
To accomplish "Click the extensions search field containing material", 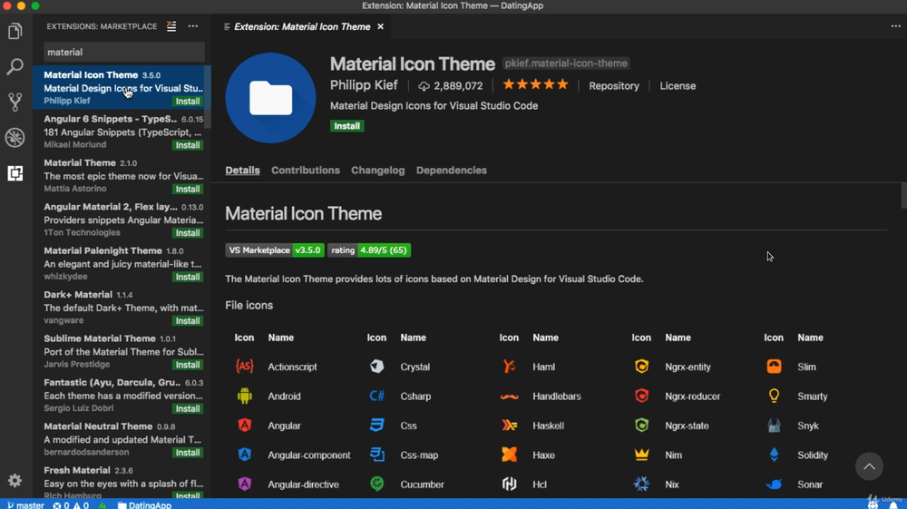I will tap(123, 52).
